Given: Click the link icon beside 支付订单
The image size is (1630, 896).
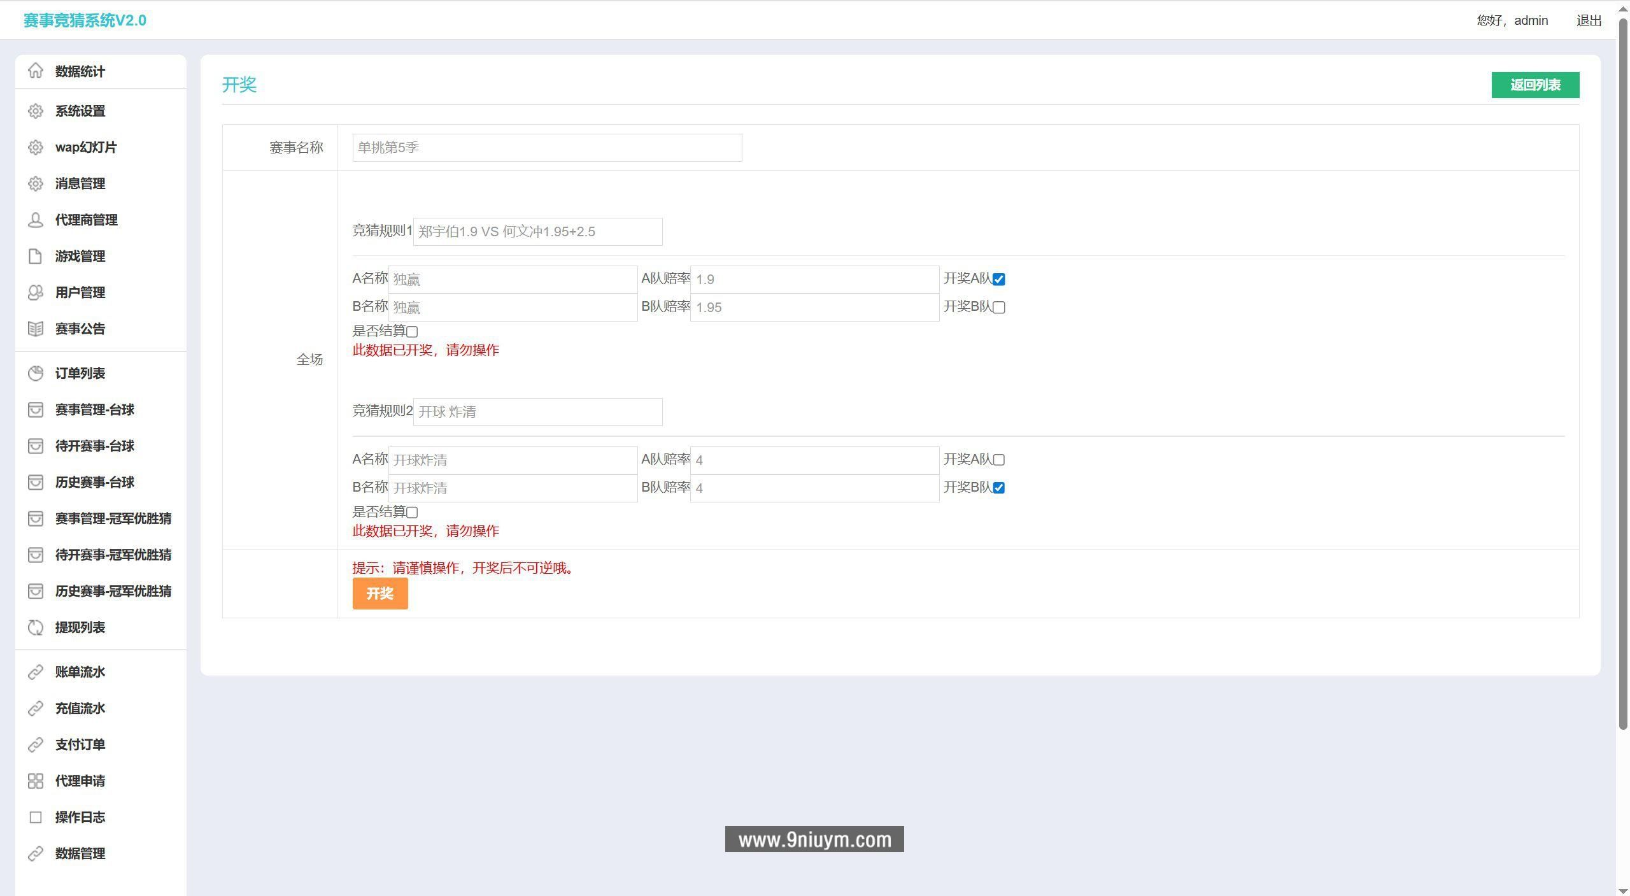Looking at the screenshot, I should click(x=36, y=744).
